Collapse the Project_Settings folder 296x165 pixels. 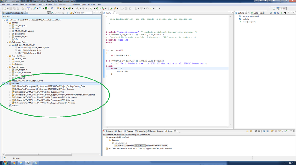click(7, 56)
